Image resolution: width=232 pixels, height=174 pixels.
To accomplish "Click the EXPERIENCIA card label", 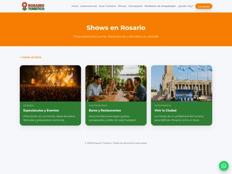I will (163, 106).
